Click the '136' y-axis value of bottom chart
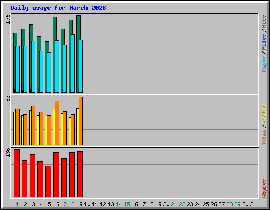Viewport: 270px width, 210px height. (8, 152)
